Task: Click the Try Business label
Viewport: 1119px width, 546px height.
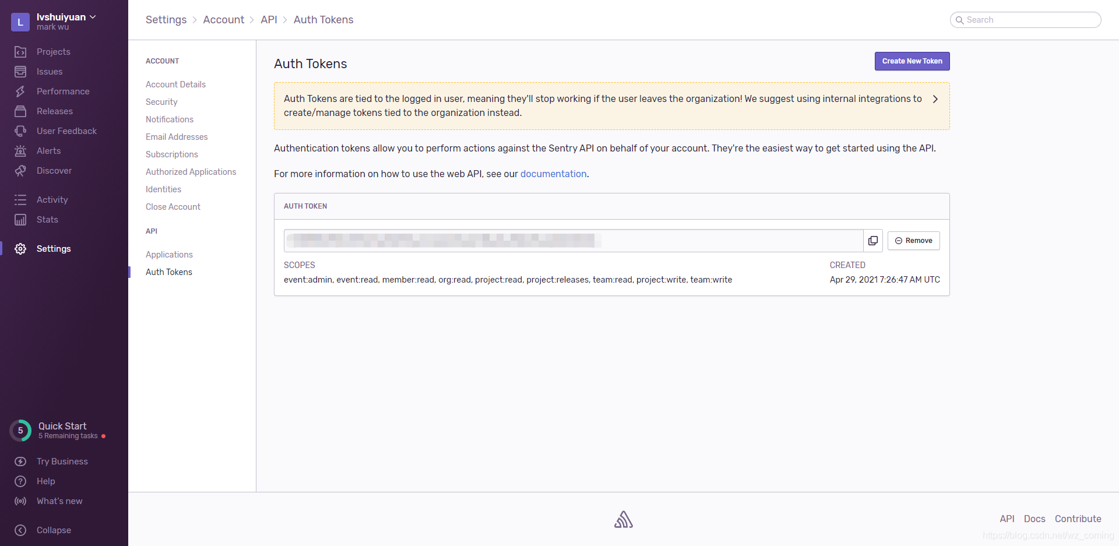Action: (x=62, y=462)
